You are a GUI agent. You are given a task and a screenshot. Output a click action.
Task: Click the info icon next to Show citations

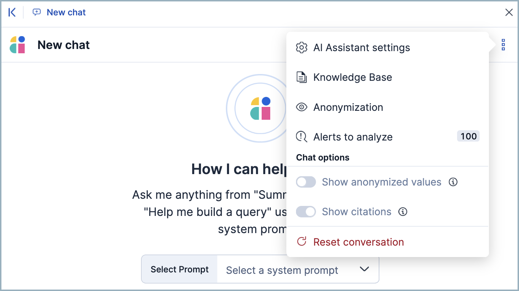[403, 212]
